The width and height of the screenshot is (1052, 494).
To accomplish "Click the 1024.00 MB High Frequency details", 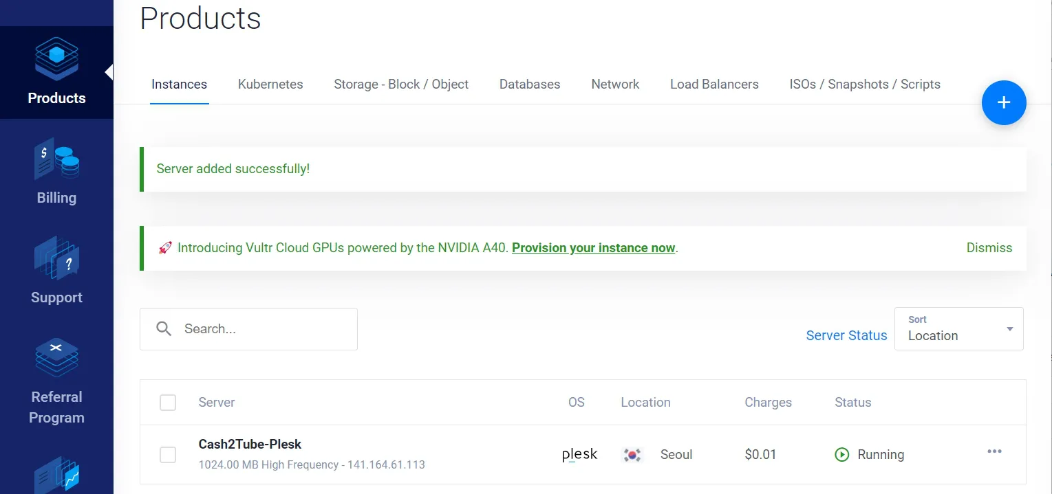I will pos(312,465).
